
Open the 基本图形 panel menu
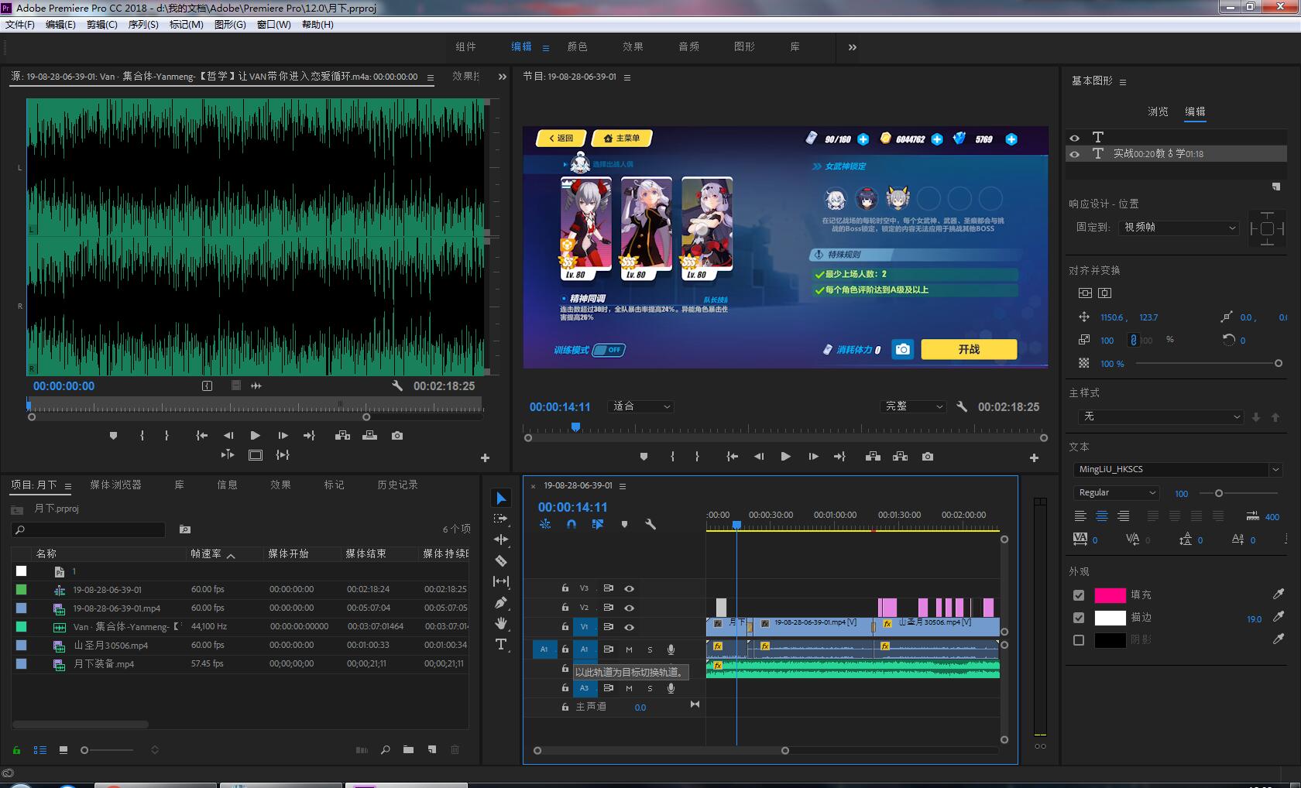click(1123, 82)
